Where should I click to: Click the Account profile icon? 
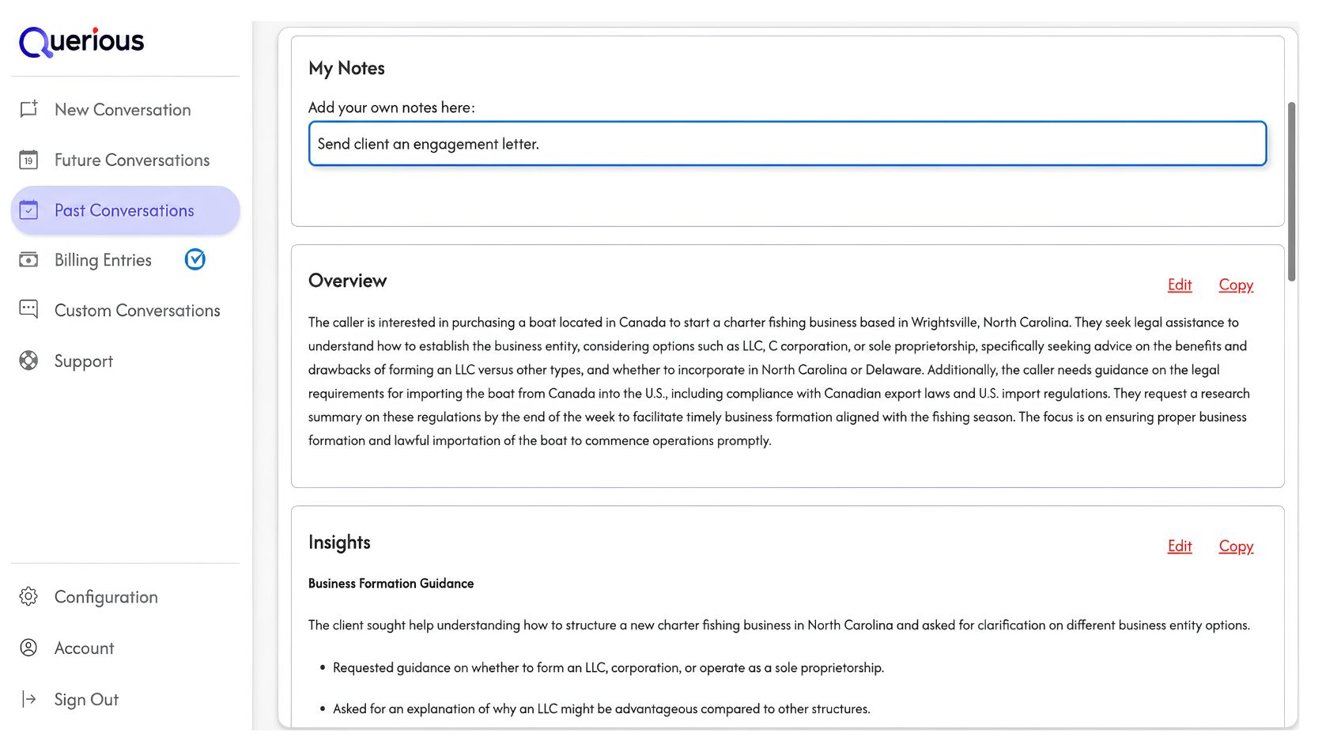[x=28, y=648]
